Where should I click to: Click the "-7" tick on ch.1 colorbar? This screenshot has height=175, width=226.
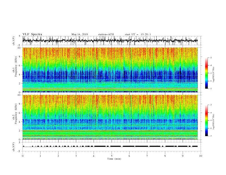click(210, 89)
